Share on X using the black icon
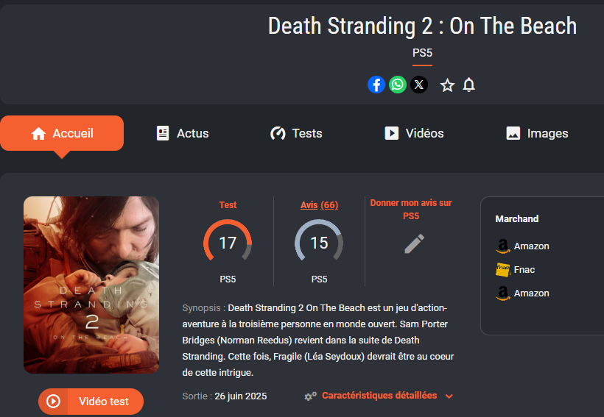Viewport: 604px width, 417px height. 418,85
